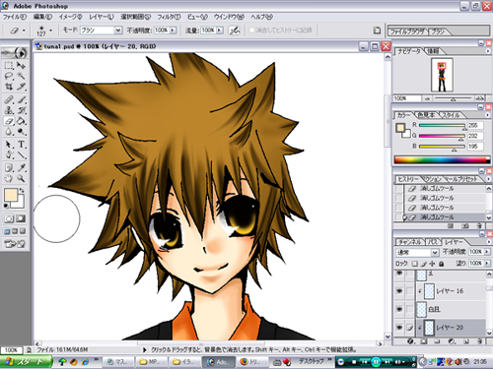Select the Paint Bucket tool

[21, 121]
